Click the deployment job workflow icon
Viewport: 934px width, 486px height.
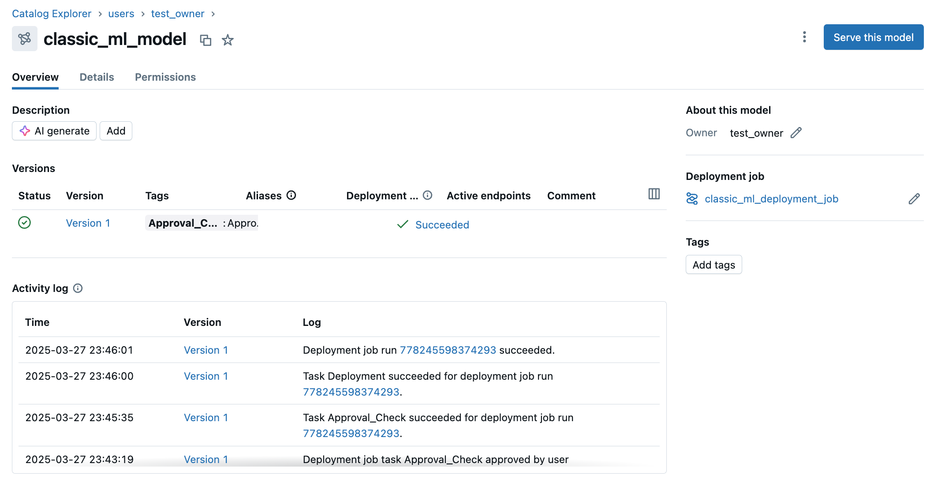[x=692, y=198]
